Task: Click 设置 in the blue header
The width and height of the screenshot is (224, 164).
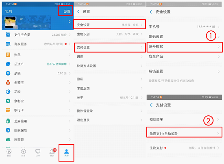Action: click(67, 11)
